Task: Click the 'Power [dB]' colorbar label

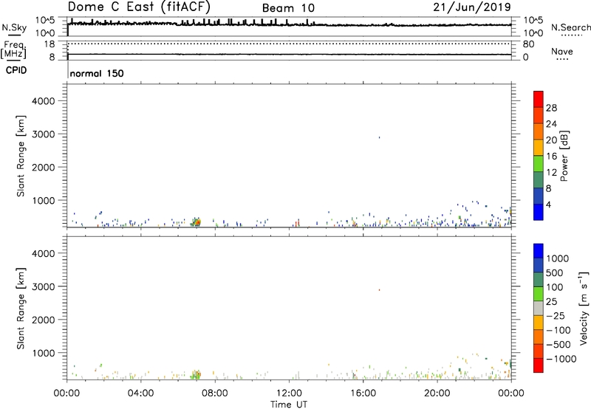Action: tap(564, 156)
